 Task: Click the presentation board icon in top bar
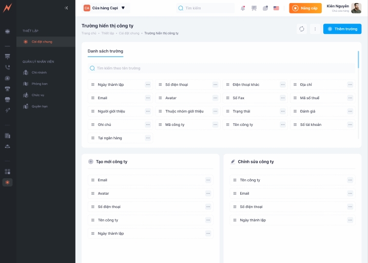(x=254, y=8)
